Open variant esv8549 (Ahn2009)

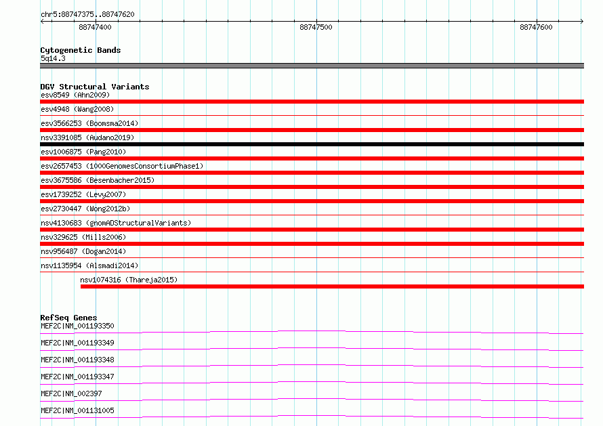(75, 95)
